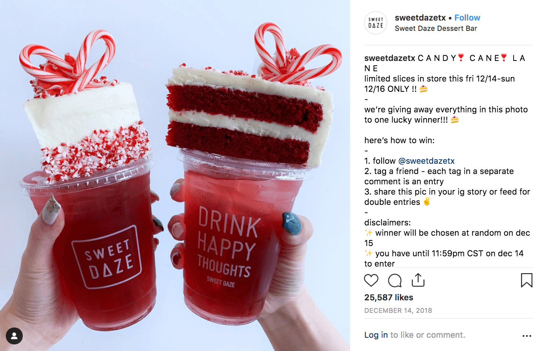Open comments with the speech bubble icon
This screenshot has width=546, height=351.
click(395, 281)
